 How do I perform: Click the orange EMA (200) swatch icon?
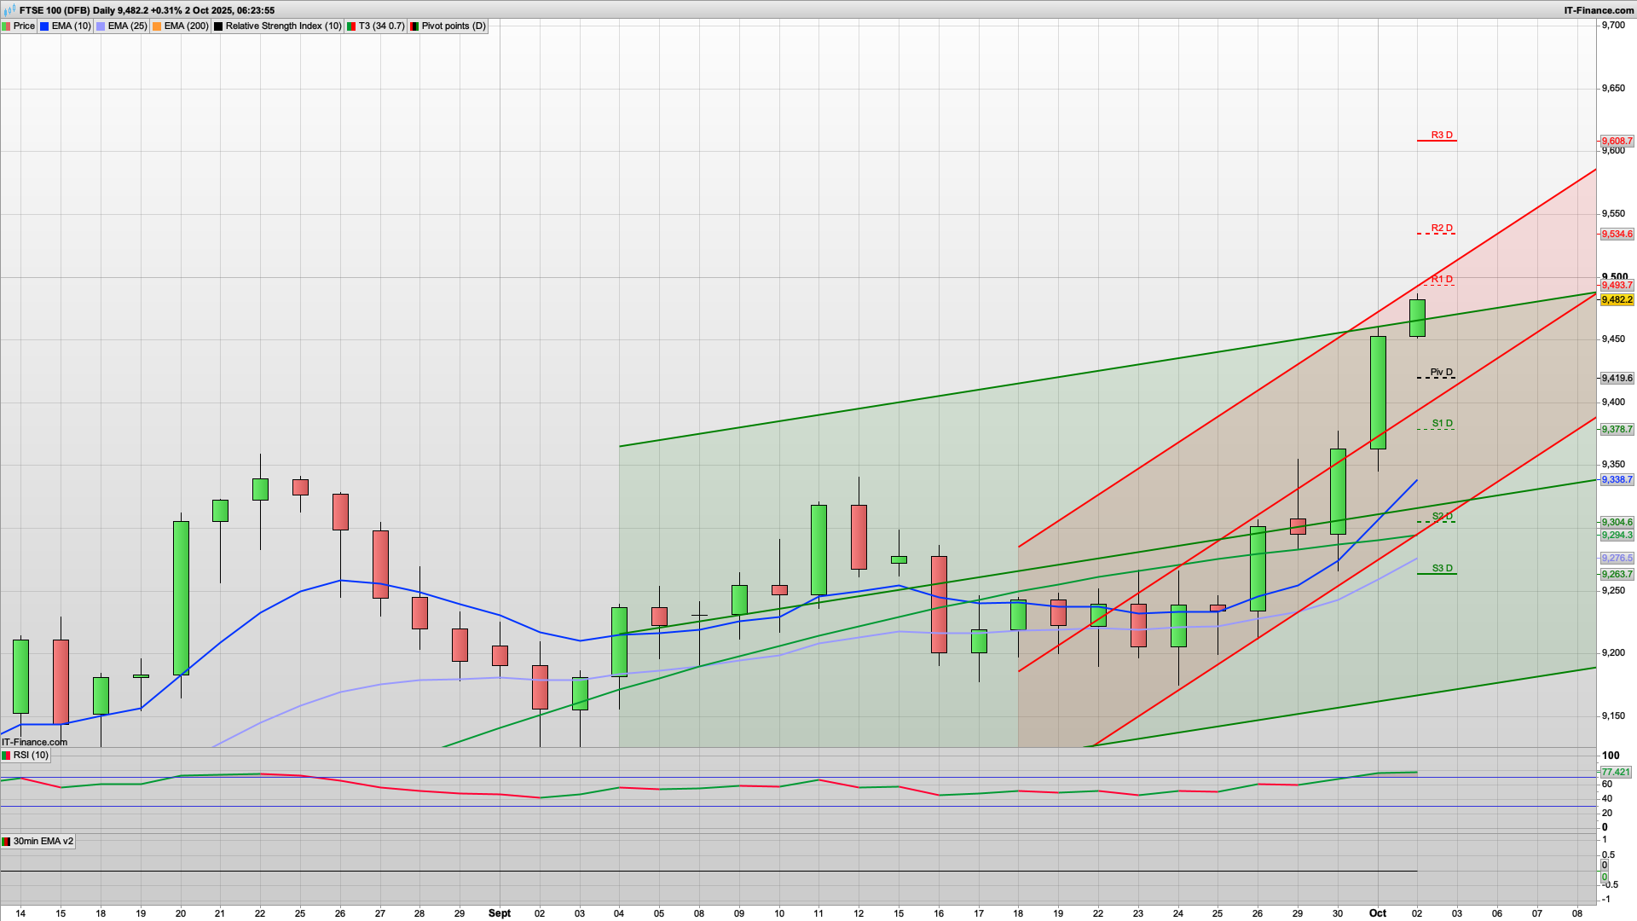[x=157, y=26]
